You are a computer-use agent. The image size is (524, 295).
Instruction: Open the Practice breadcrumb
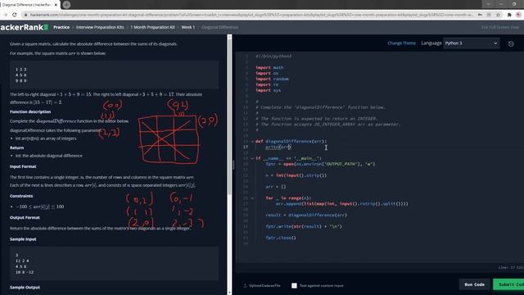tap(61, 27)
